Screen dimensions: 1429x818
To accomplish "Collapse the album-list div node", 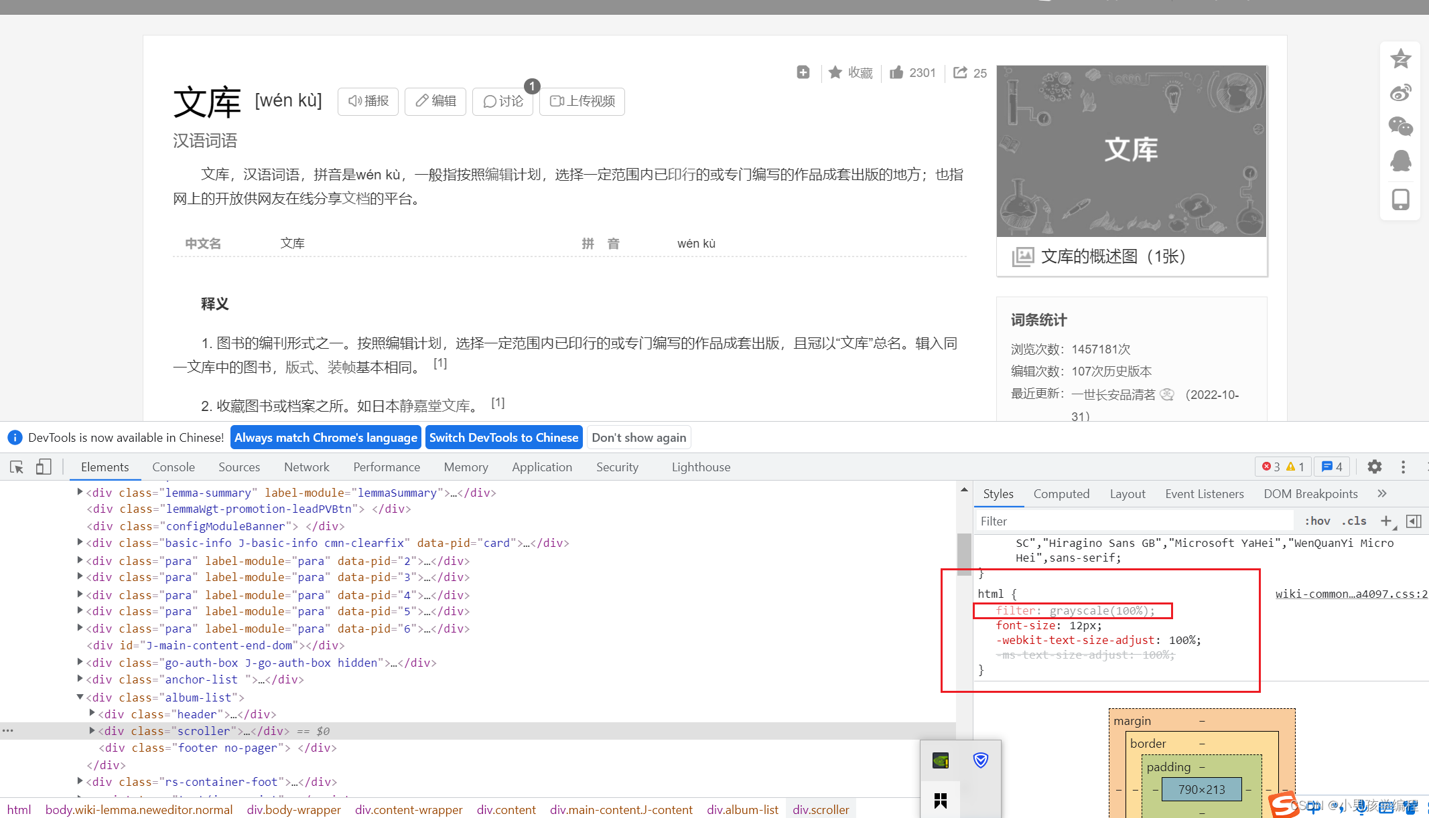I will [80, 697].
